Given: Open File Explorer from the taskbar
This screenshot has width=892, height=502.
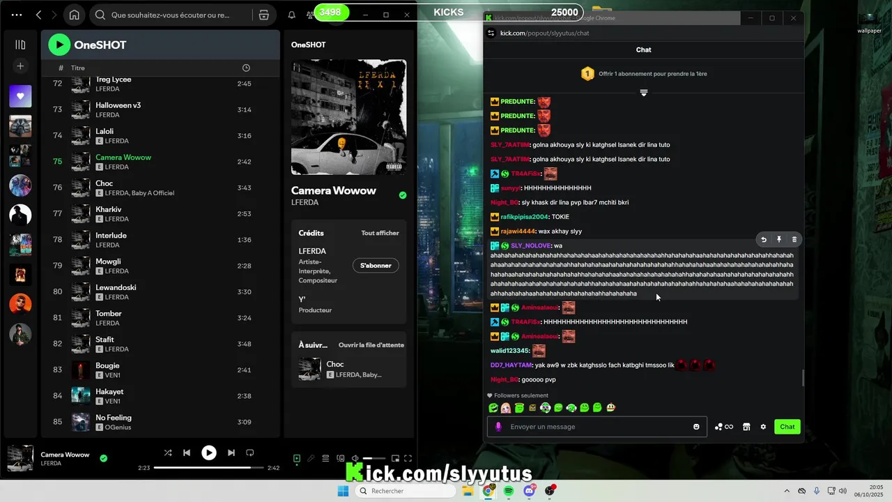Looking at the screenshot, I should coord(468,491).
